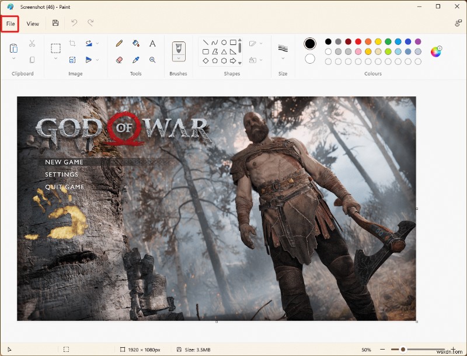This screenshot has width=467, height=356.
Task: Open Resize via the resize image icon
Action: [x=72, y=58]
